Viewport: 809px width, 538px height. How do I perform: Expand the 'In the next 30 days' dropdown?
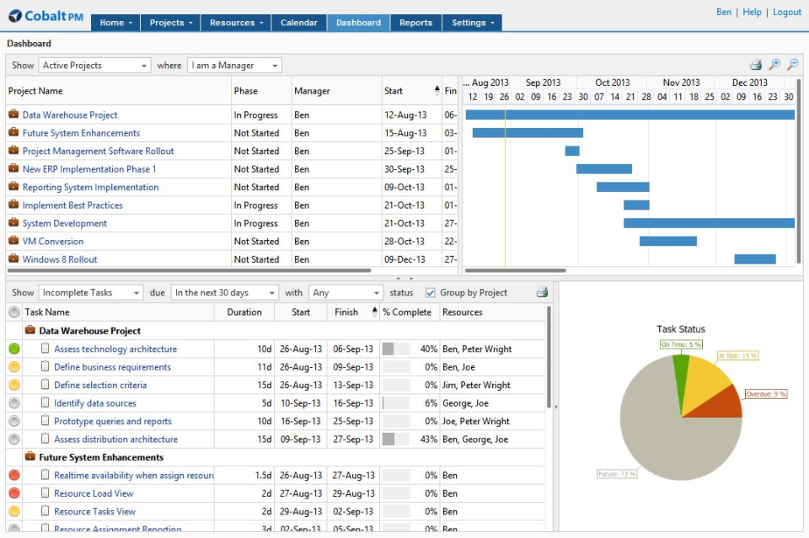pyautogui.click(x=224, y=293)
